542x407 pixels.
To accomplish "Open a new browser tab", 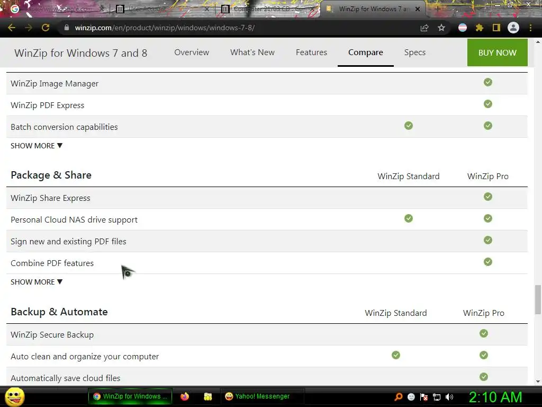I will [437, 9].
